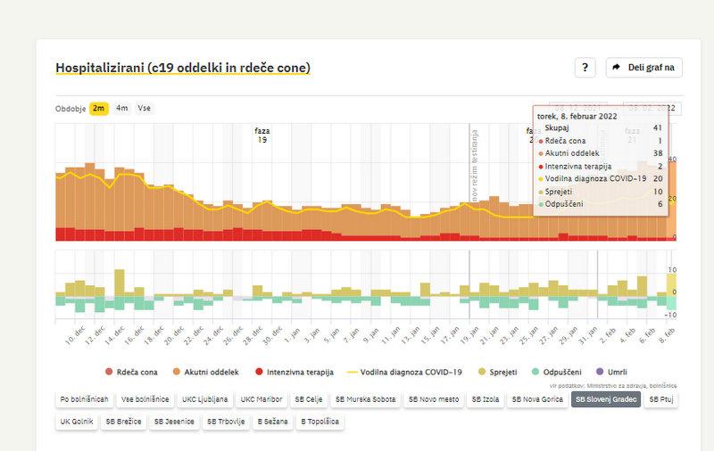This screenshot has width=714, height=451.
Task: Click the selected SB Slovenj Gradec button
Action: point(605,400)
